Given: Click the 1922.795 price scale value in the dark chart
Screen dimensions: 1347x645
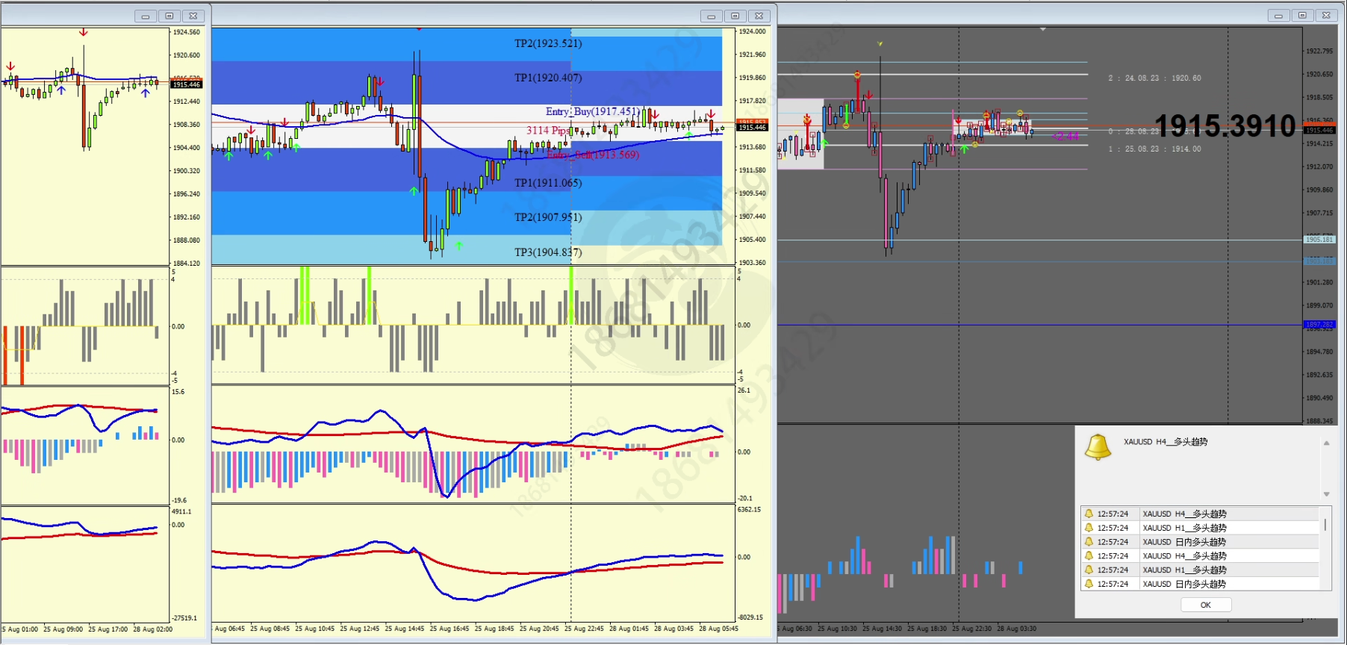Looking at the screenshot, I should pos(1319,51).
